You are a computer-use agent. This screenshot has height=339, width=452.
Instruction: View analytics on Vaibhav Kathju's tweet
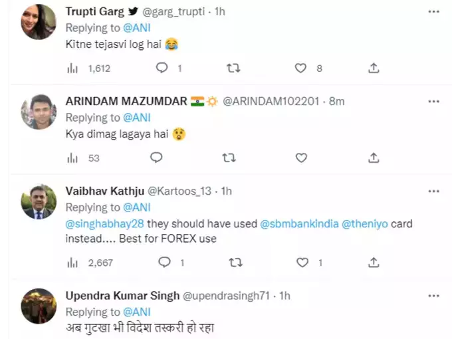(x=72, y=263)
